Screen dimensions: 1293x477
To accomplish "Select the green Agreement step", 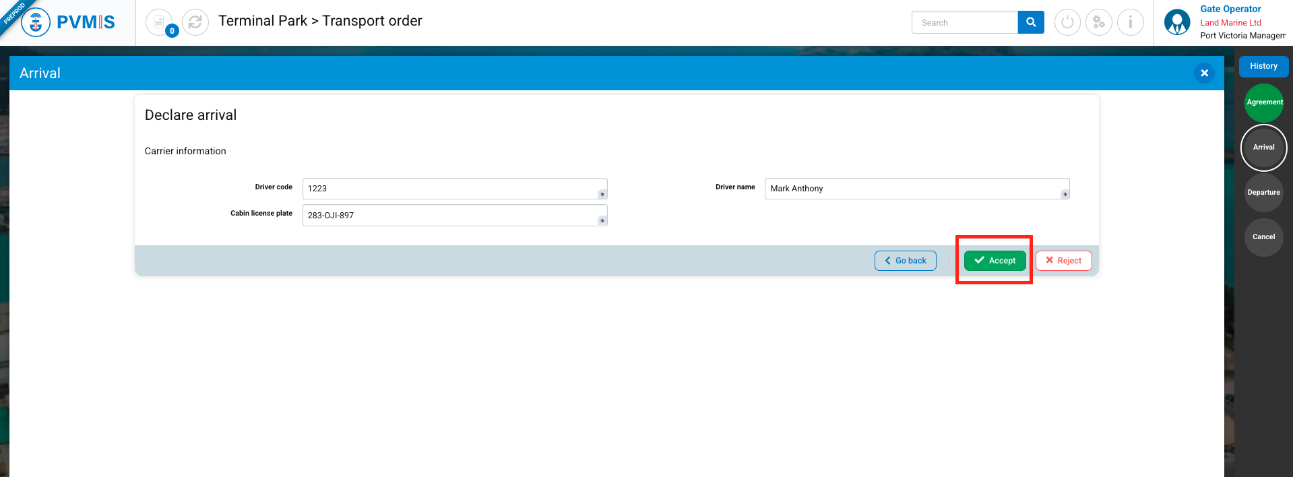I will tap(1264, 102).
